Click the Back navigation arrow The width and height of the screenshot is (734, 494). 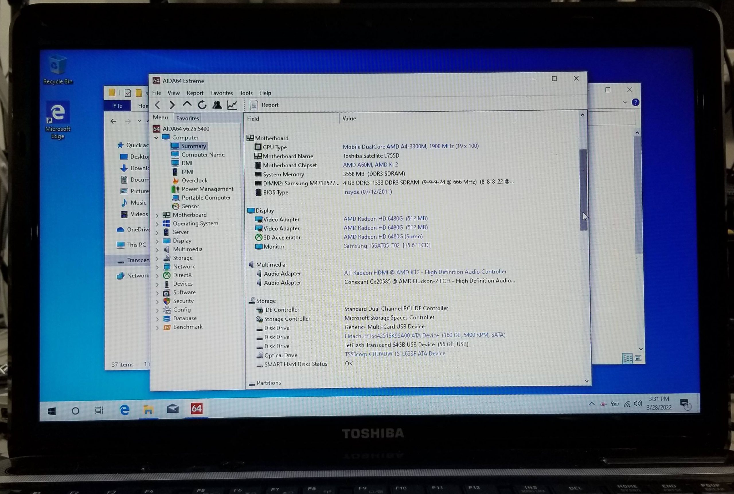click(x=158, y=105)
